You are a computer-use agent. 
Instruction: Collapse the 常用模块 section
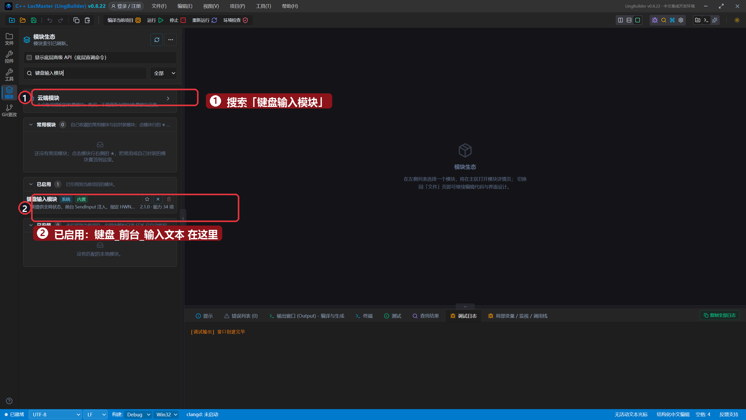31,125
